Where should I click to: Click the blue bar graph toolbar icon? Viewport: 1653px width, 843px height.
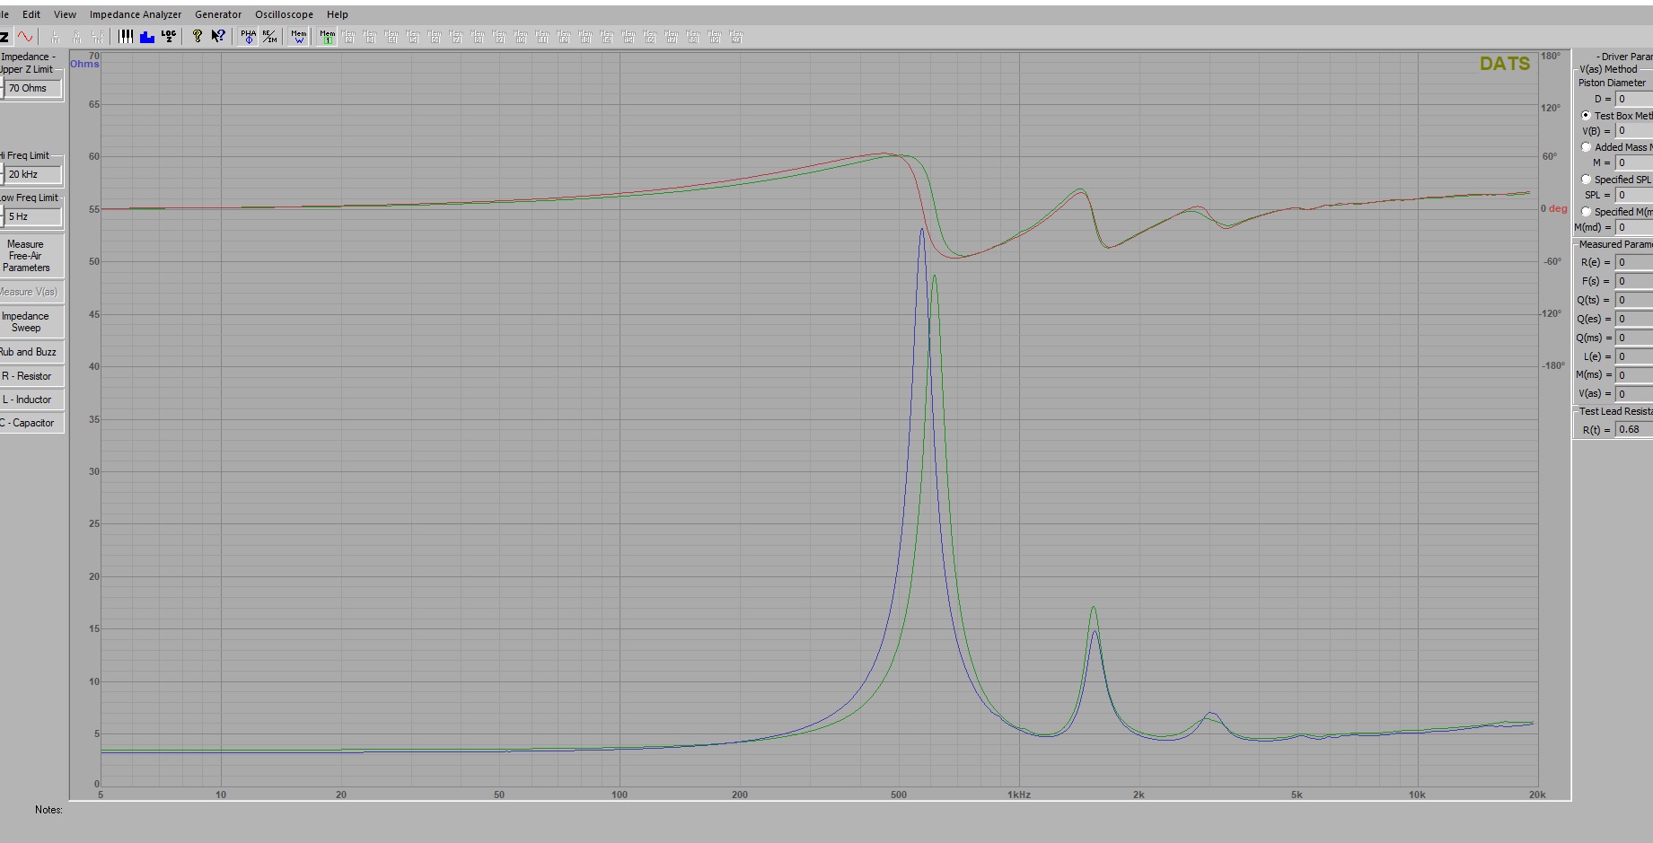(147, 37)
